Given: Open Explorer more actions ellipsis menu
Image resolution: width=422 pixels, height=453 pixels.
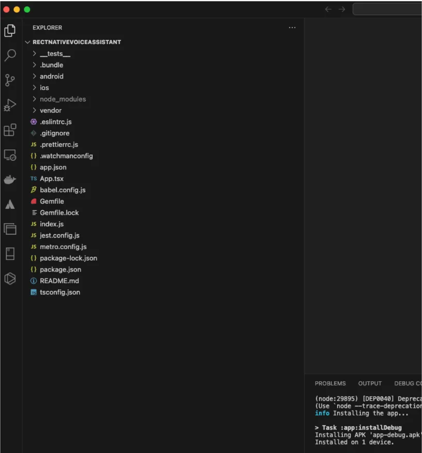Looking at the screenshot, I should pyautogui.click(x=292, y=28).
